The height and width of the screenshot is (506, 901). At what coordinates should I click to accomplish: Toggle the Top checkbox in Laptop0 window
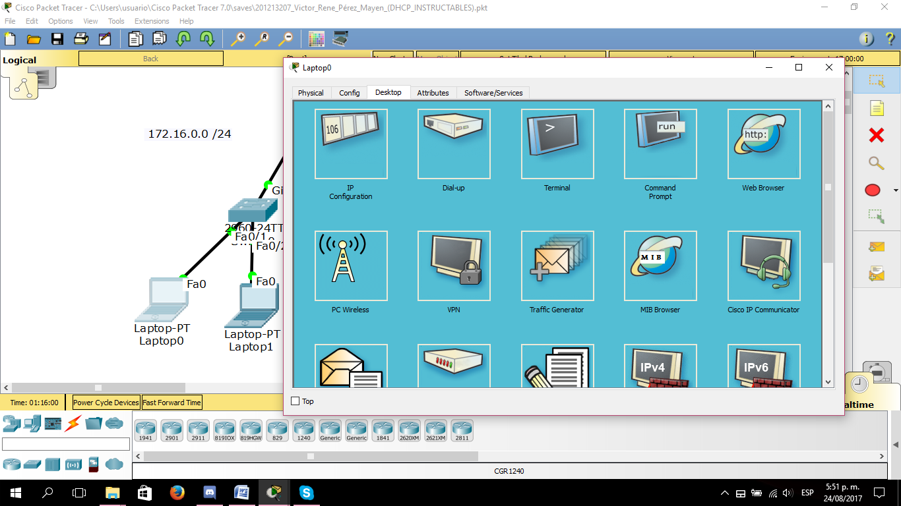tap(295, 401)
